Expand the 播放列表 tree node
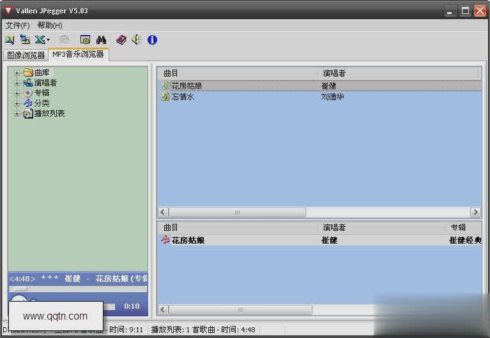 (17, 114)
